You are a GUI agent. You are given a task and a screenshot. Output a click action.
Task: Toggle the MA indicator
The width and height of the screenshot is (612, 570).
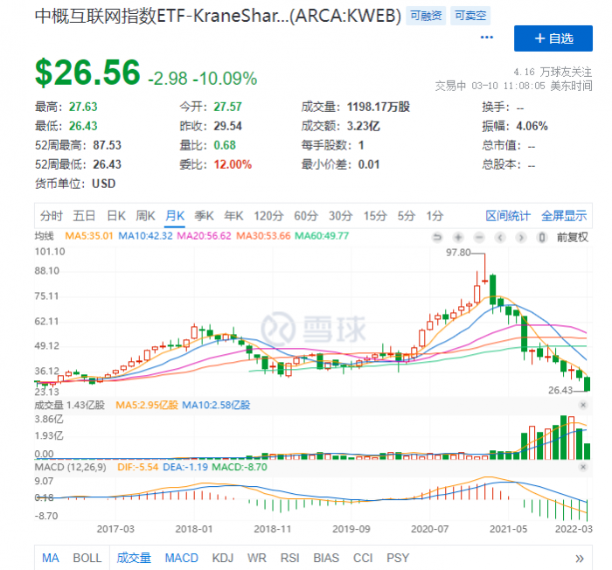51,558
